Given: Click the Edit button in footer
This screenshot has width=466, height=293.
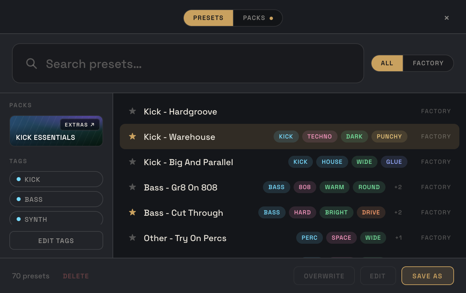Looking at the screenshot, I should pyautogui.click(x=378, y=276).
